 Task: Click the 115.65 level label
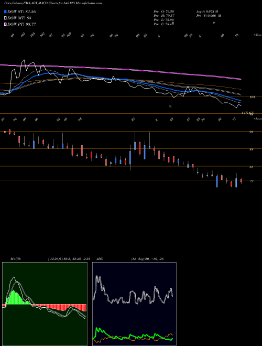247,113
